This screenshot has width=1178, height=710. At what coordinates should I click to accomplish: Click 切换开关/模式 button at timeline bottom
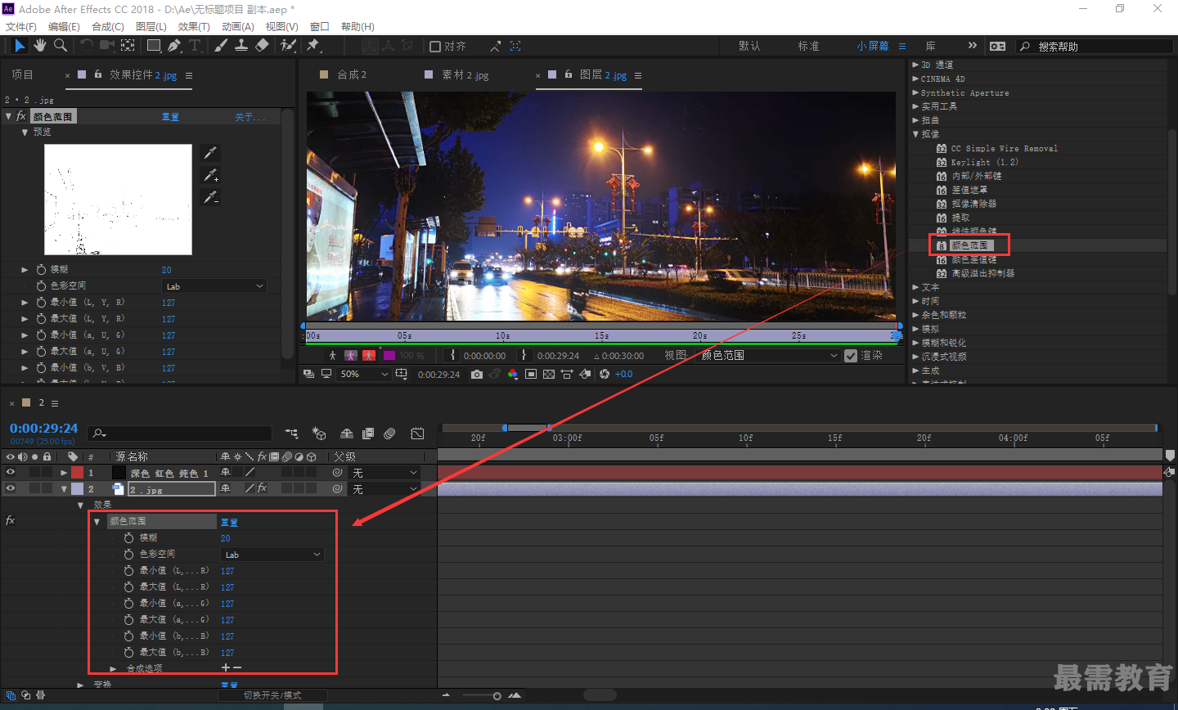coord(272,695)
